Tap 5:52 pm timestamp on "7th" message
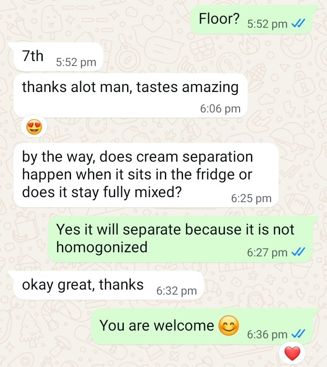Viewport: 327px width, 367px height. (x=76, y=62)
